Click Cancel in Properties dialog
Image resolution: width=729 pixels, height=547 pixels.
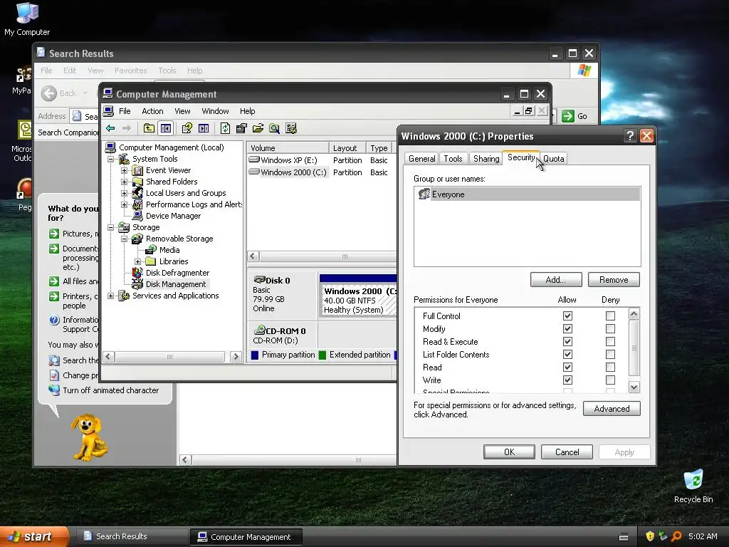click(x=567, y=452)
